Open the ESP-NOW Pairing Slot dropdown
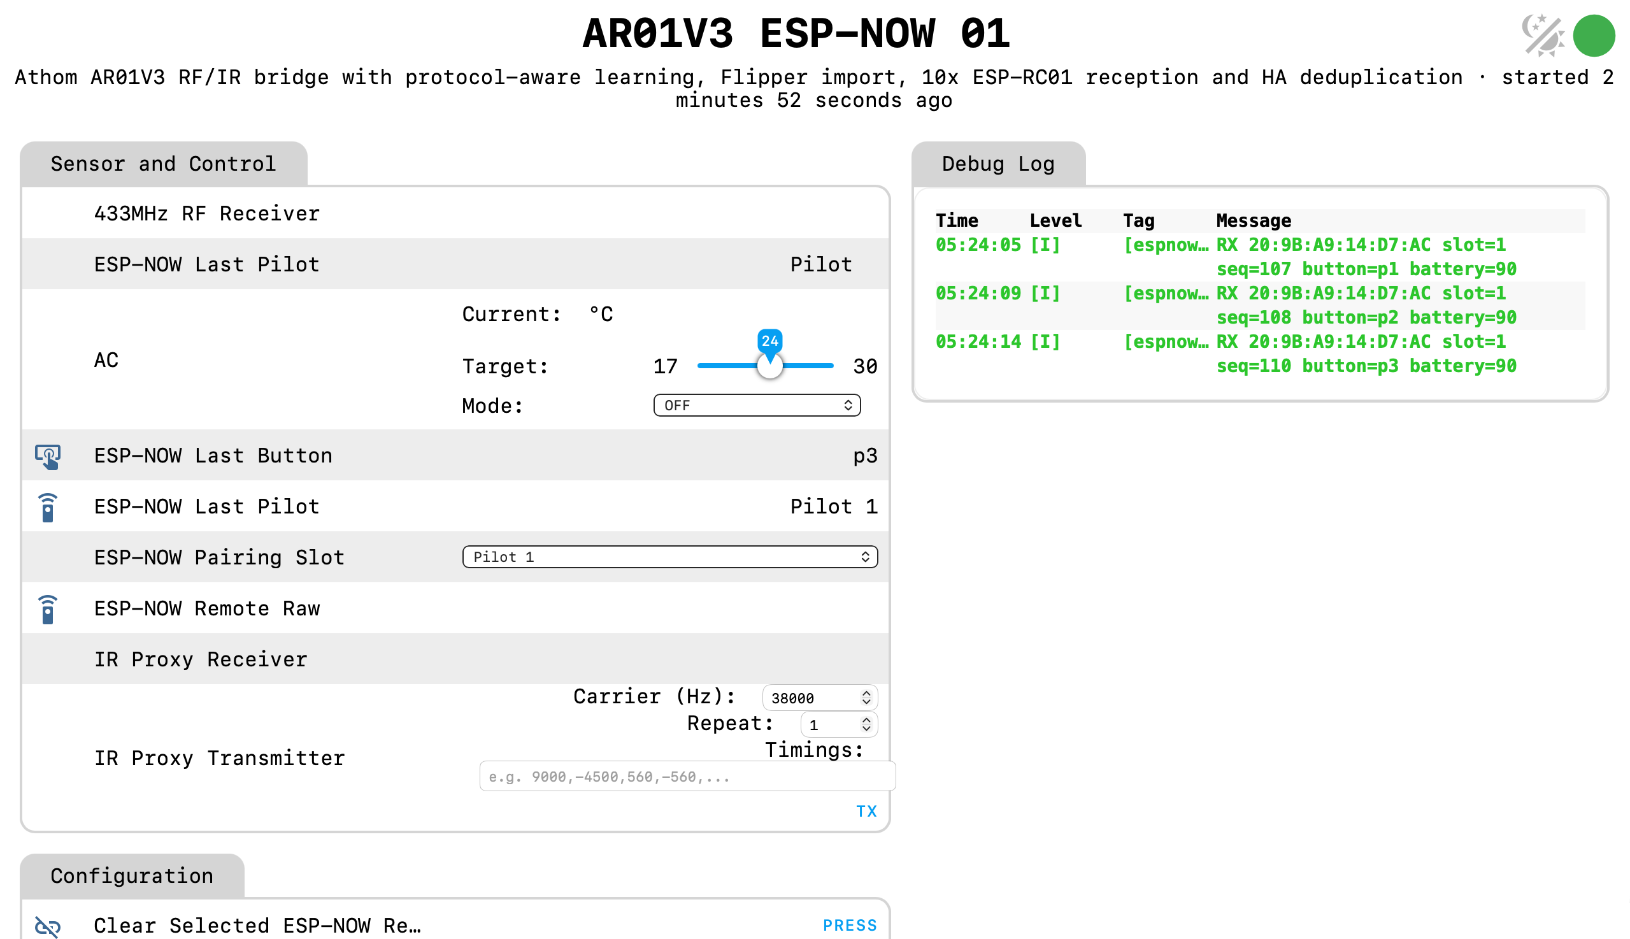Image resolution: width=1630 pixels, height=939 pixels. 670,557
